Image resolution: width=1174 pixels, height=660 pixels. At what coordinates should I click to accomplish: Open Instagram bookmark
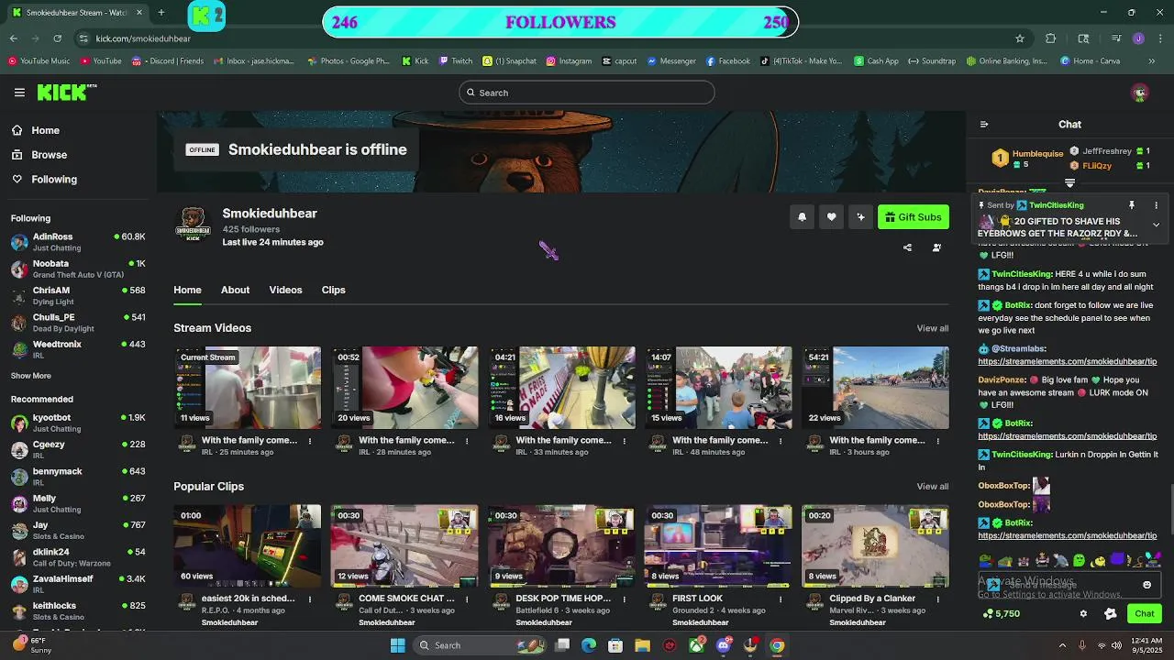click(569, 61)
